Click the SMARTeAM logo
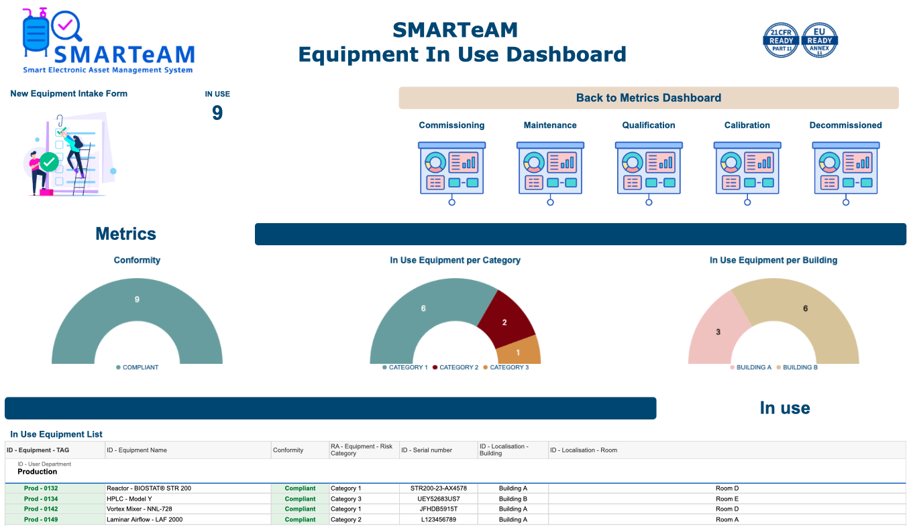913x526 pixels. (x=109, y=42)
